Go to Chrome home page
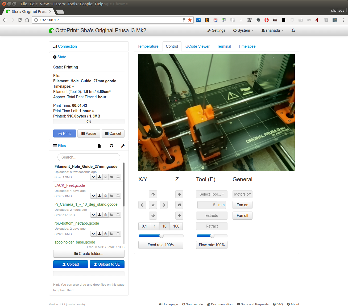The height and width of the screenshot is (308, 348). [27, 20]
